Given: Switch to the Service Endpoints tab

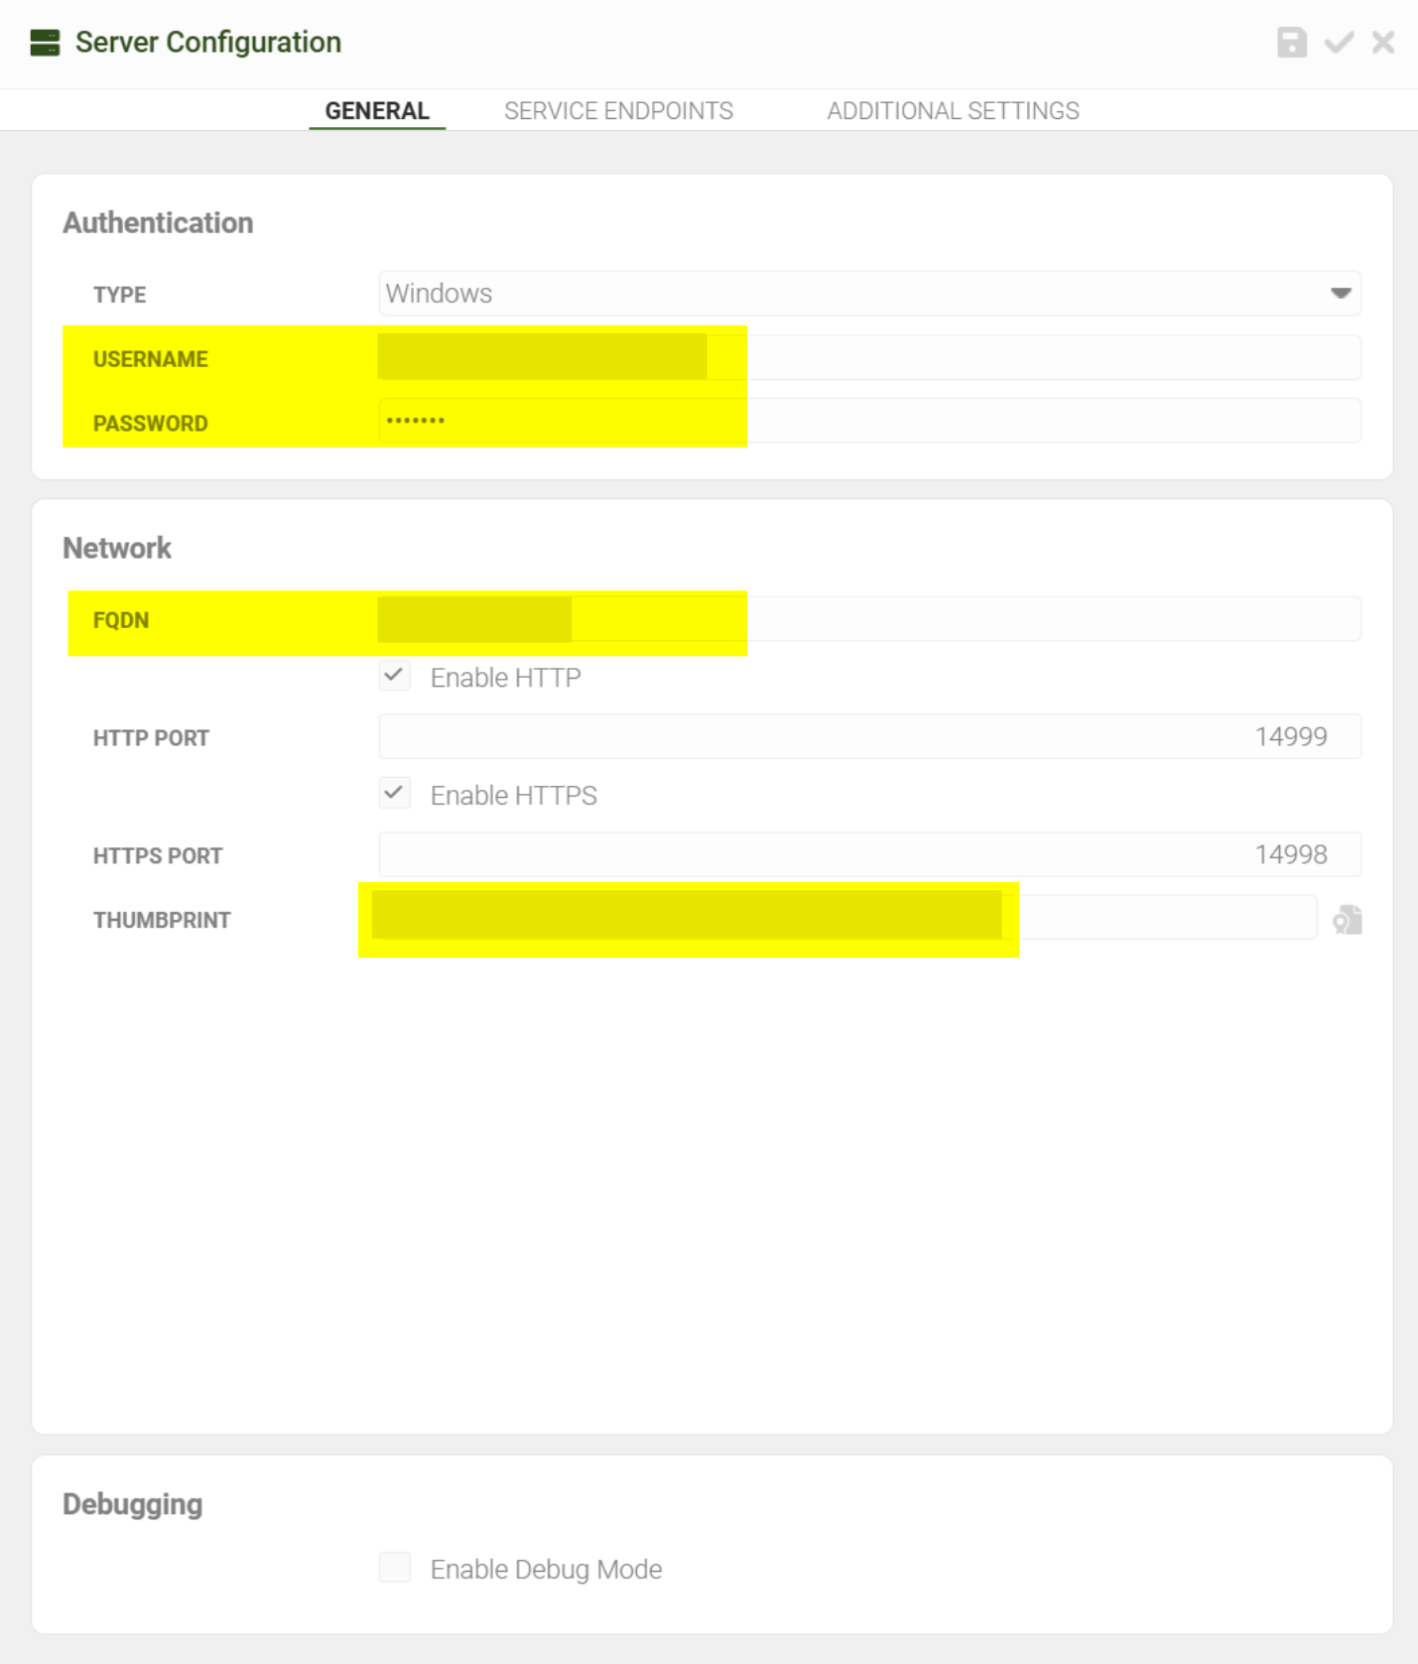Looking at the screenshot, I should pyautogui.click(x=618, y=111).
